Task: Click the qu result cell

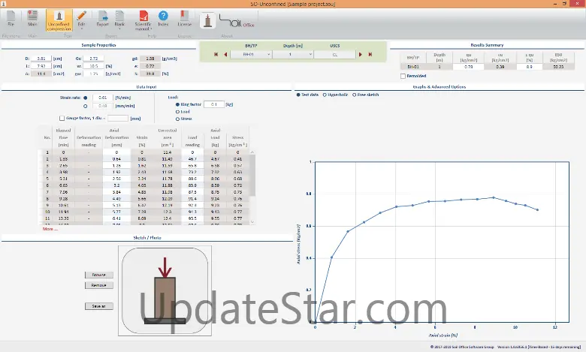Action: point(468,67)
